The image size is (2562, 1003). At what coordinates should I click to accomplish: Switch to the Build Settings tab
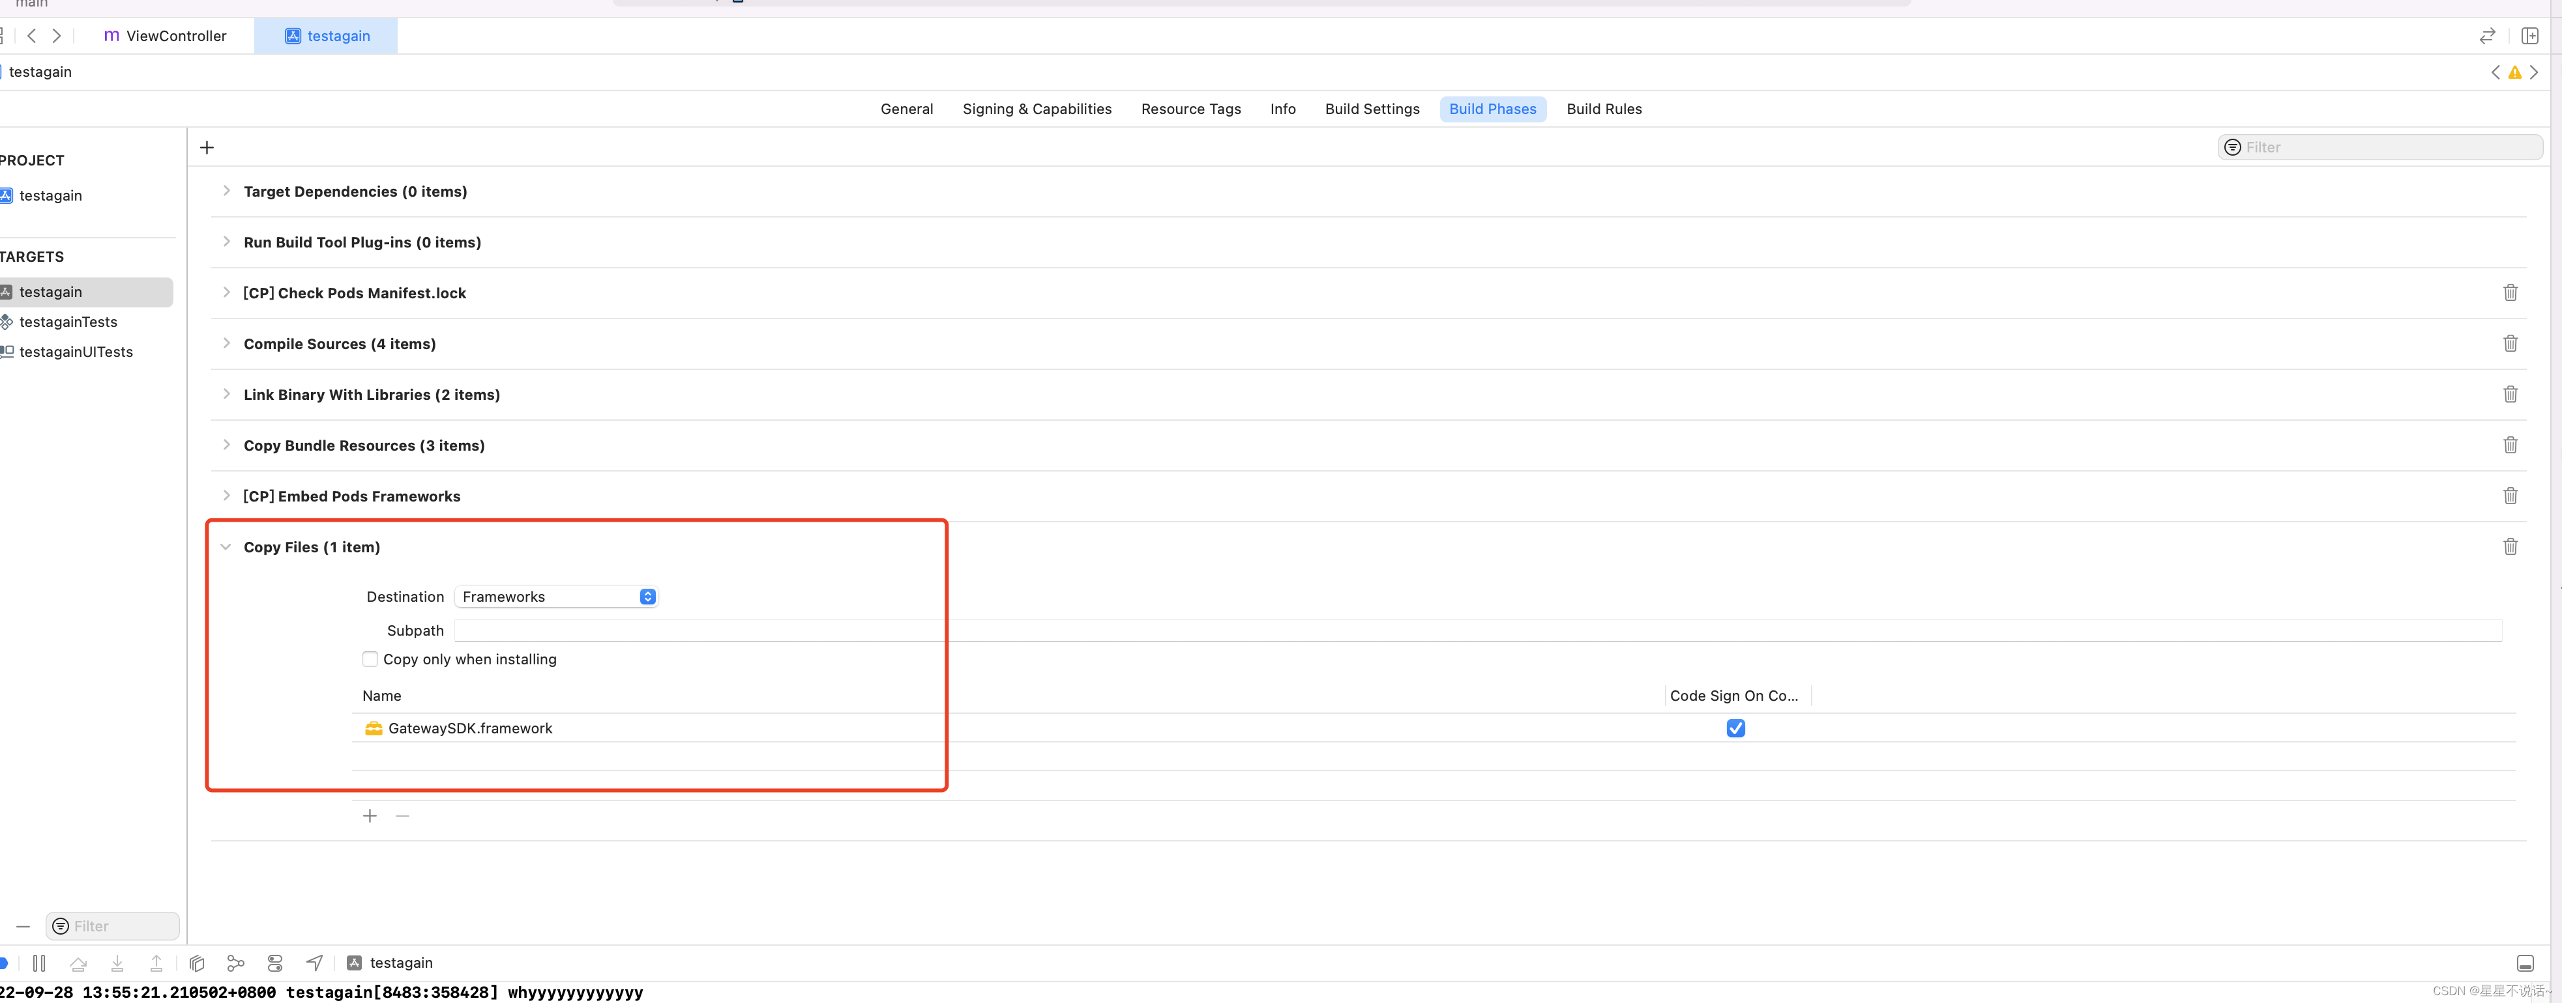(1372, 109)
